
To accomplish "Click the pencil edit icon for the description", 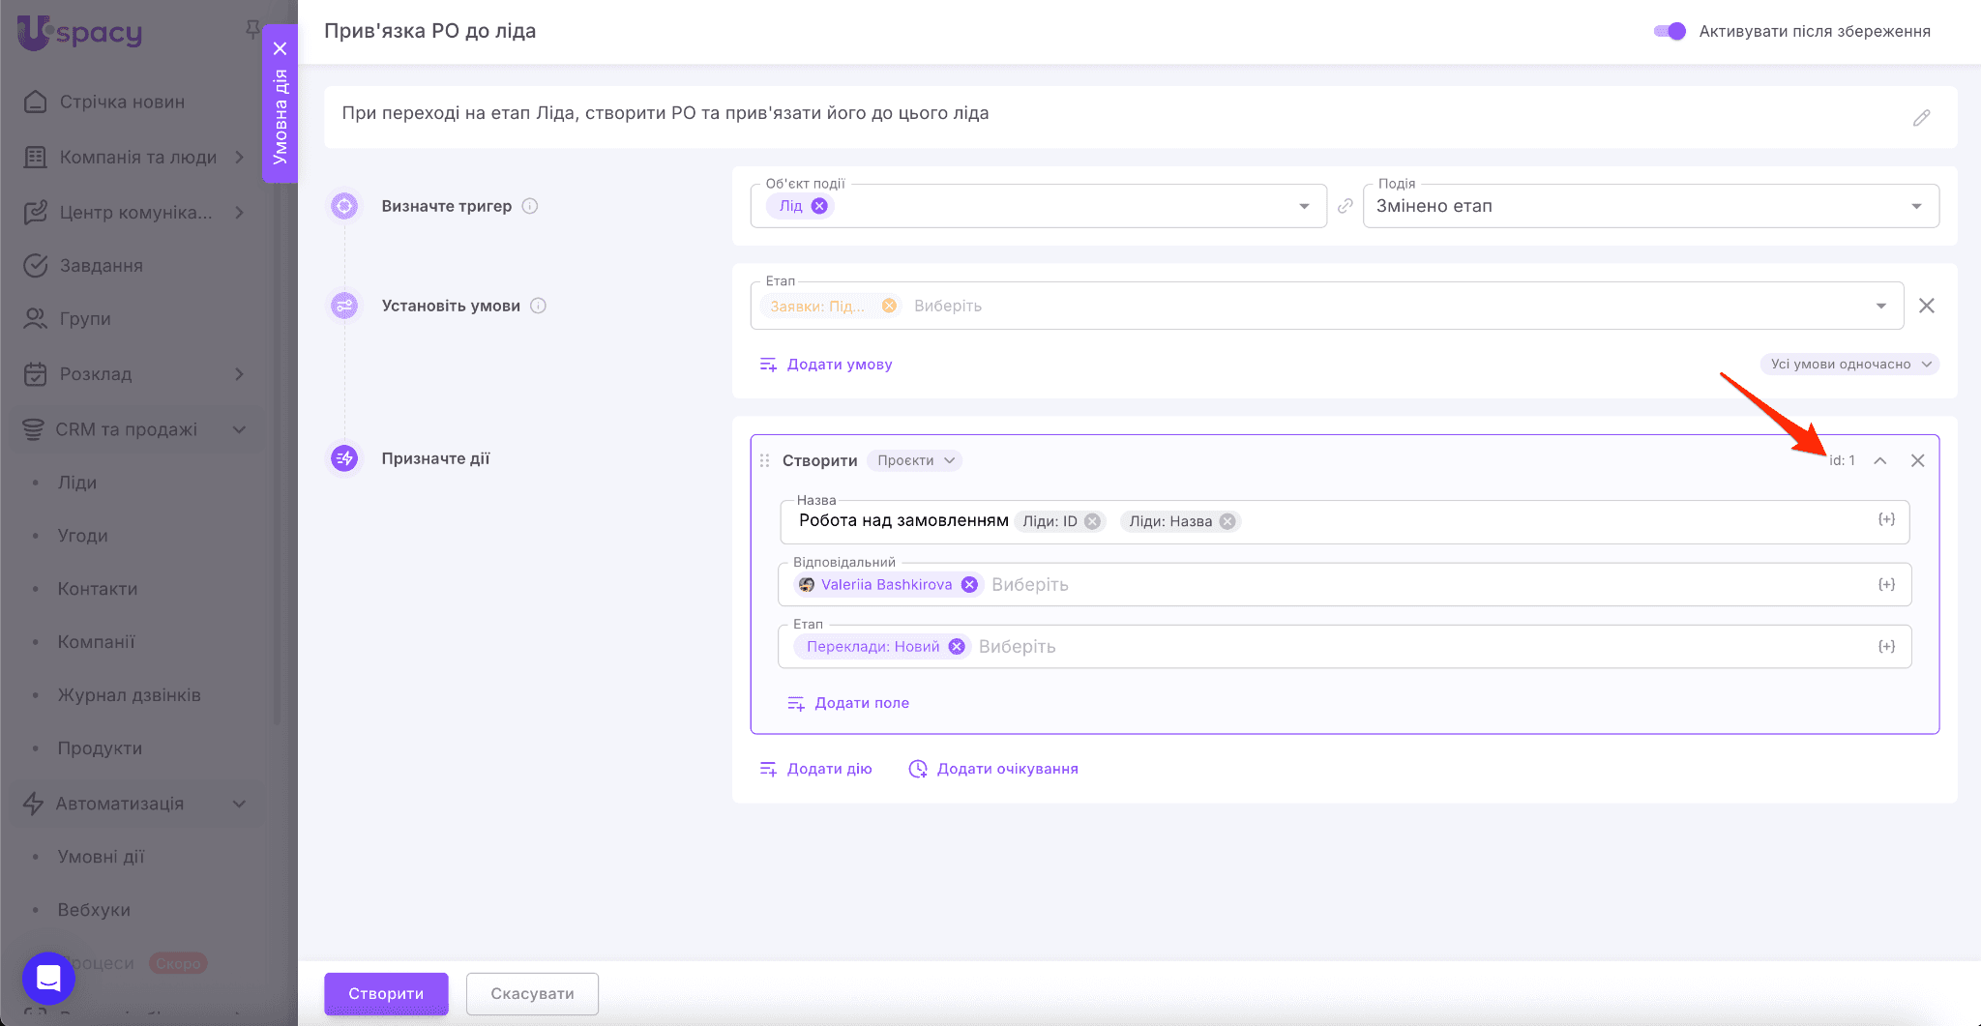I will pos(1921,118).
